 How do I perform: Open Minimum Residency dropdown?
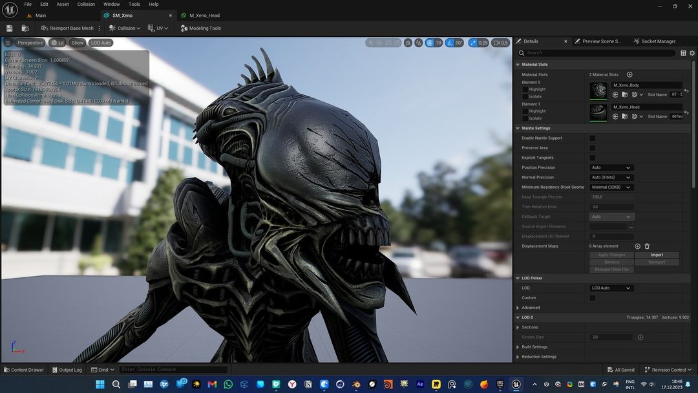[x=611, y=187]
